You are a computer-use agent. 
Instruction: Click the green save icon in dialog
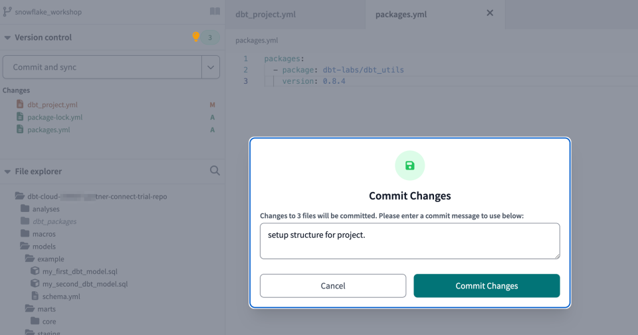pyautogui.click(x=409, y=166)
